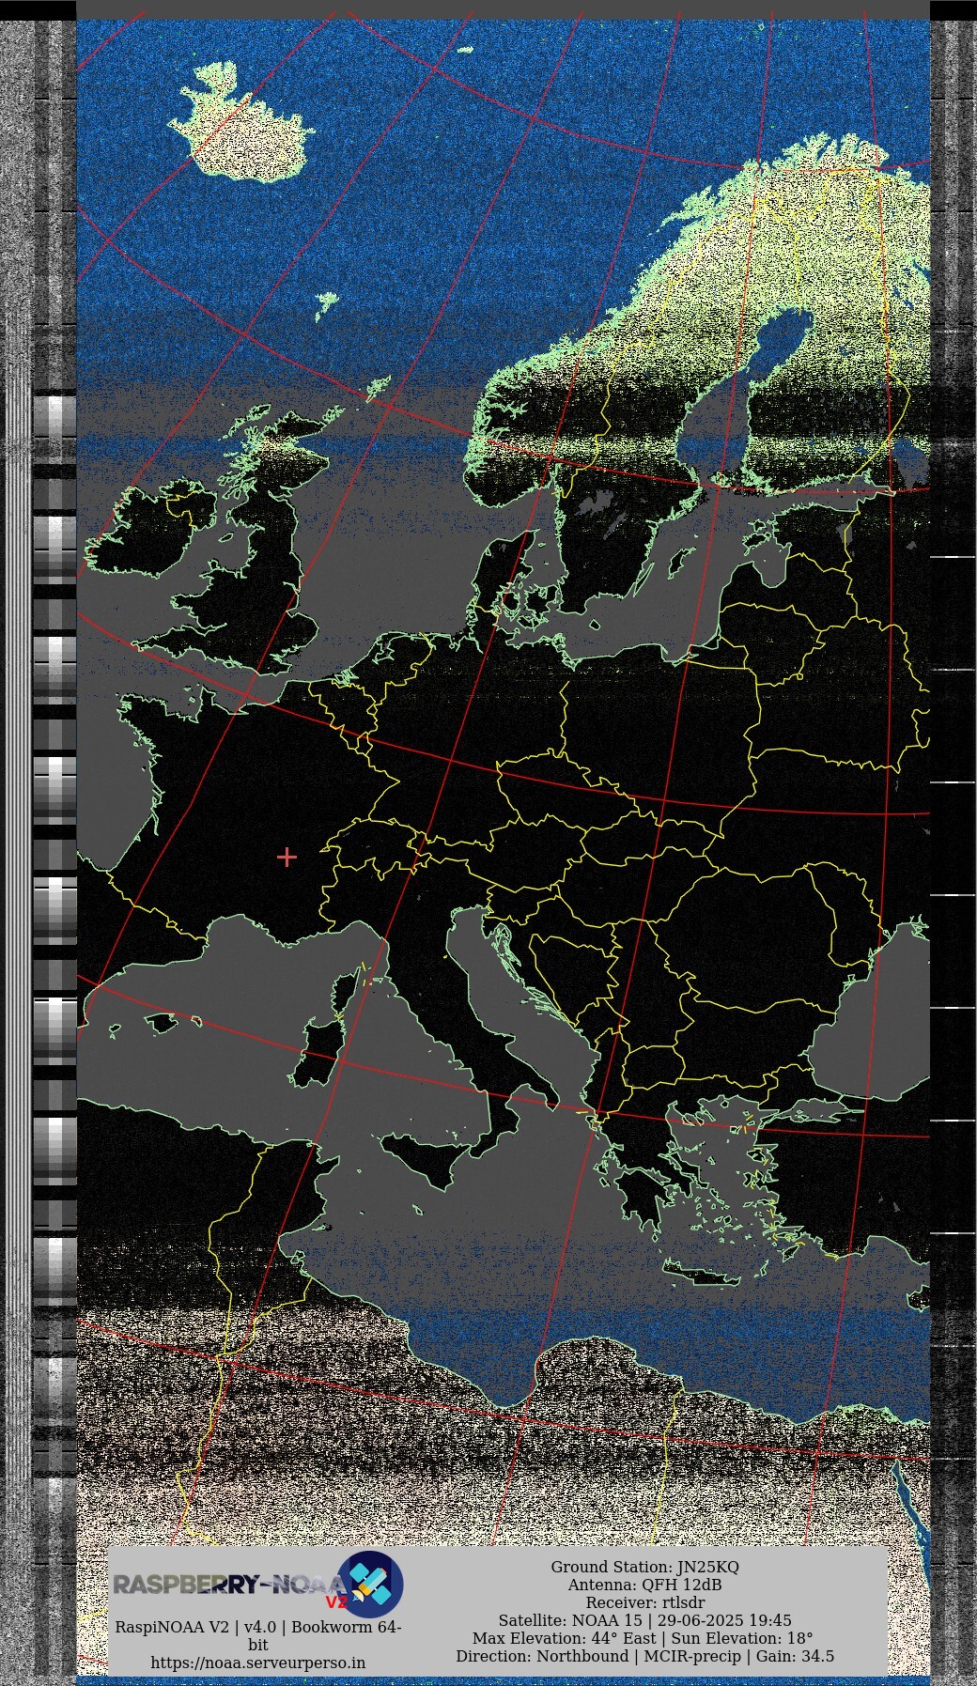977x1686 pixels.
Task: Click the "Max Elevation: 44° East | Sun Elevation: 18°" line
Action: tap(644, 1638)
